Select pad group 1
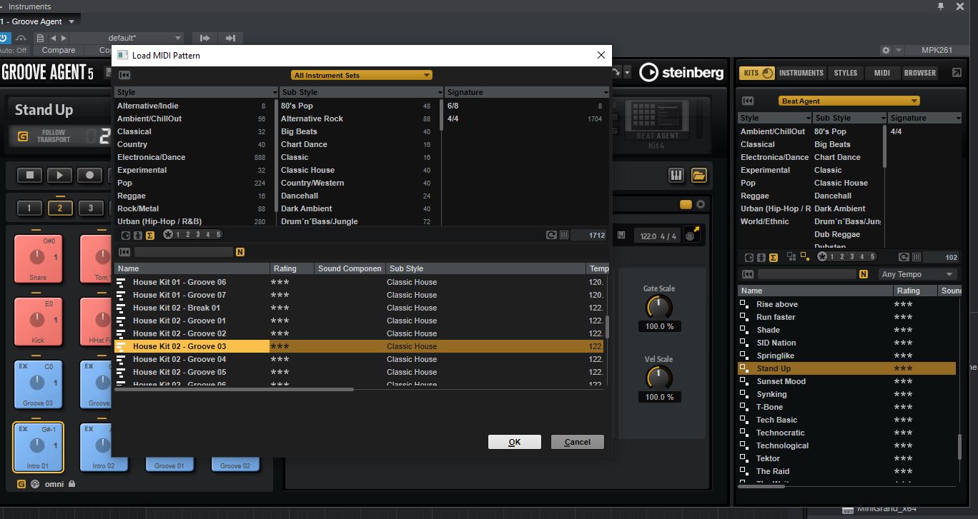This screenshot has height=519, width=978. [x=29, y=208]
